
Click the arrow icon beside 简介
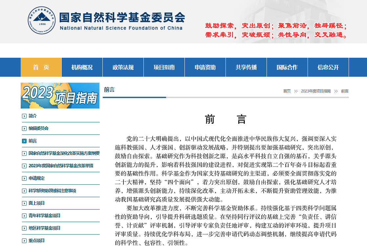click(x=24, y=116)
